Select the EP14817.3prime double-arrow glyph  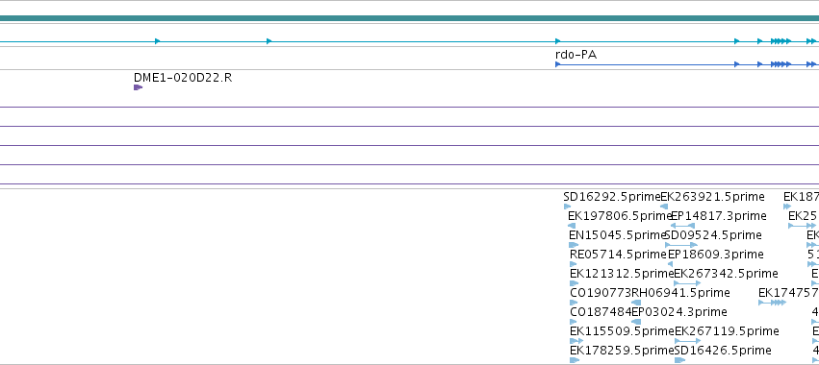(x=682, y=226)
